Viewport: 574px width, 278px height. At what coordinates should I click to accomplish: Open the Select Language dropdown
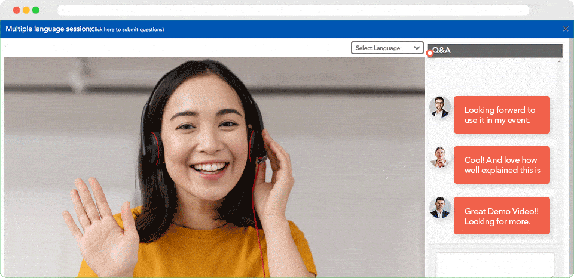coord(387,48)
